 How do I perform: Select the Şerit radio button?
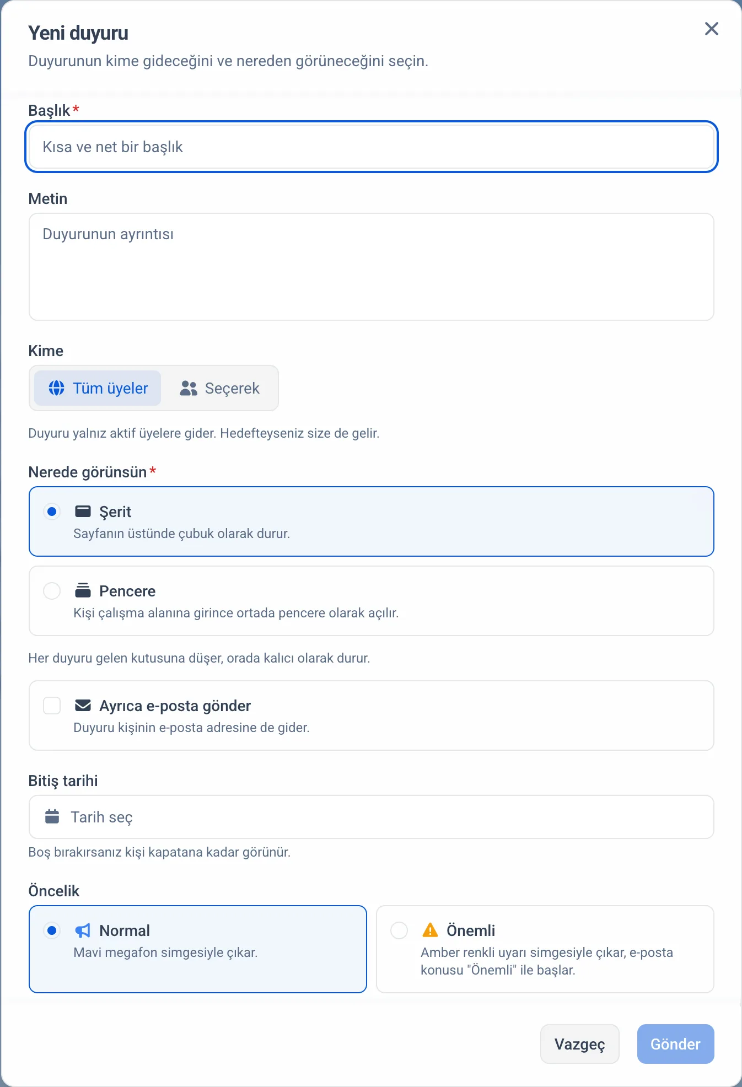(x=52, y=512)
